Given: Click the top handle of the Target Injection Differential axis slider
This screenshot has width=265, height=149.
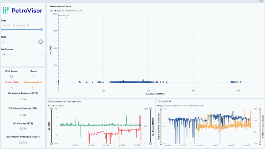Looking at the screenshot, I should click(x=161, y=109).
